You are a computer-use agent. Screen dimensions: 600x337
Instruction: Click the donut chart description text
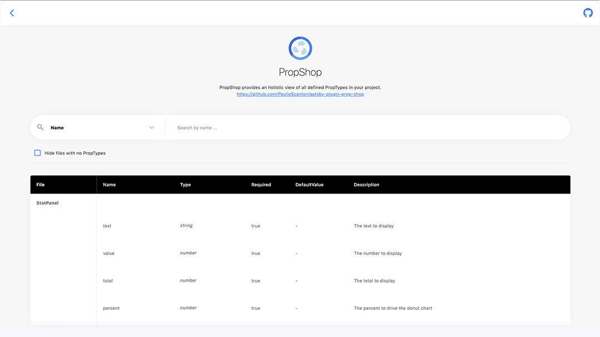[x=393, y=308]
